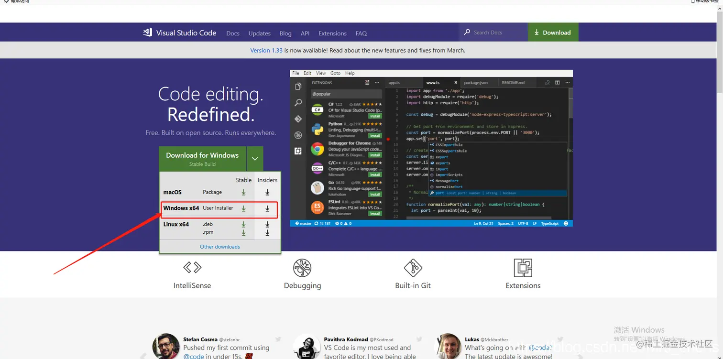Click Download for Windows Stable Build button

click(x=202, y=159)
